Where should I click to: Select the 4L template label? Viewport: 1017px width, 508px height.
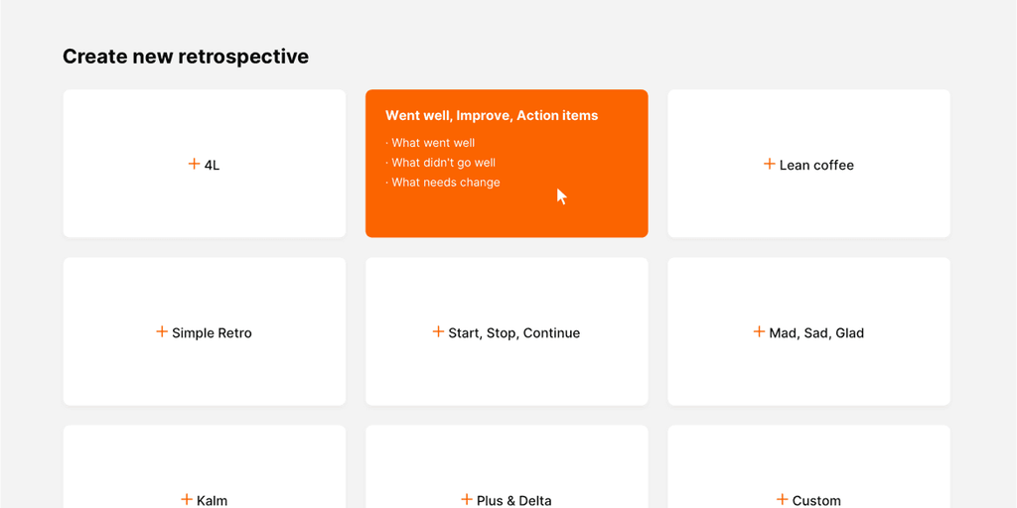[213, 165]
